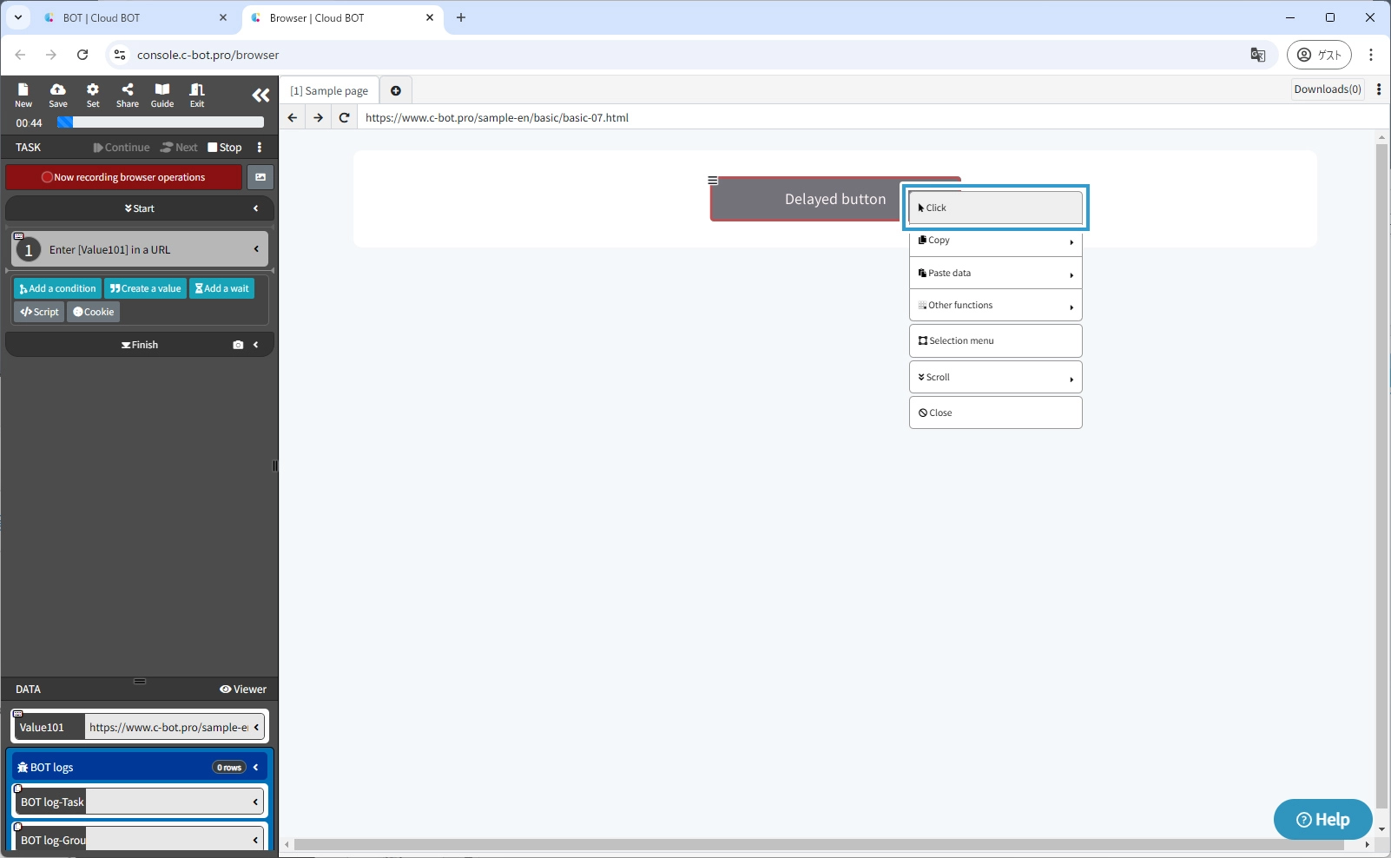This screenshot has height=858, width=1391.
Task: Open the Set gear settings
Action: pyautogui.click(x=93, y=95)
